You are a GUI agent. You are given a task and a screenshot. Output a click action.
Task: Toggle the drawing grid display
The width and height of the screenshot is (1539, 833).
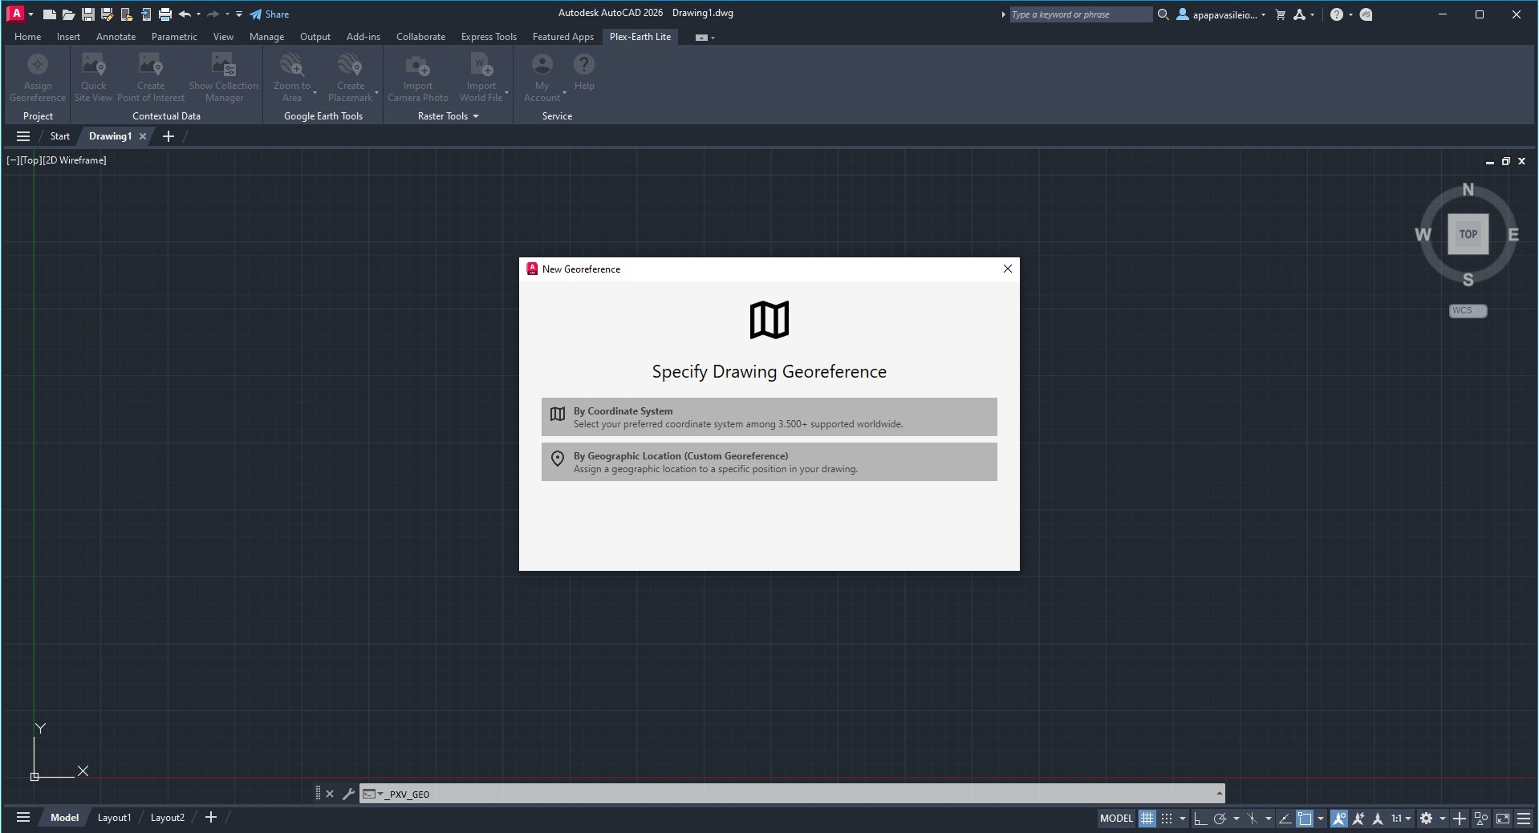(x=1147, y=819)
